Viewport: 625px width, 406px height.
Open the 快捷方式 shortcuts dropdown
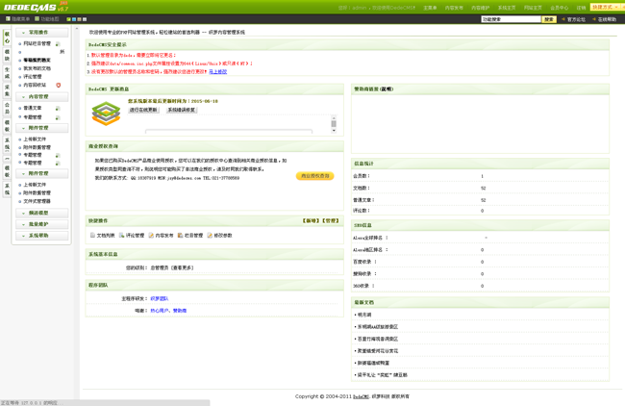point(605,7)
